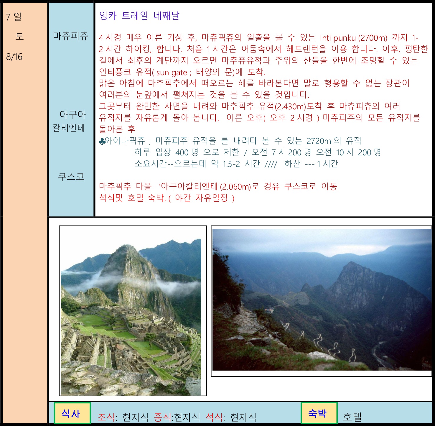Click the line starting '4 시경 매우 이른 기상'
This screenshot has width=435, height=426.
click(258, 37)
